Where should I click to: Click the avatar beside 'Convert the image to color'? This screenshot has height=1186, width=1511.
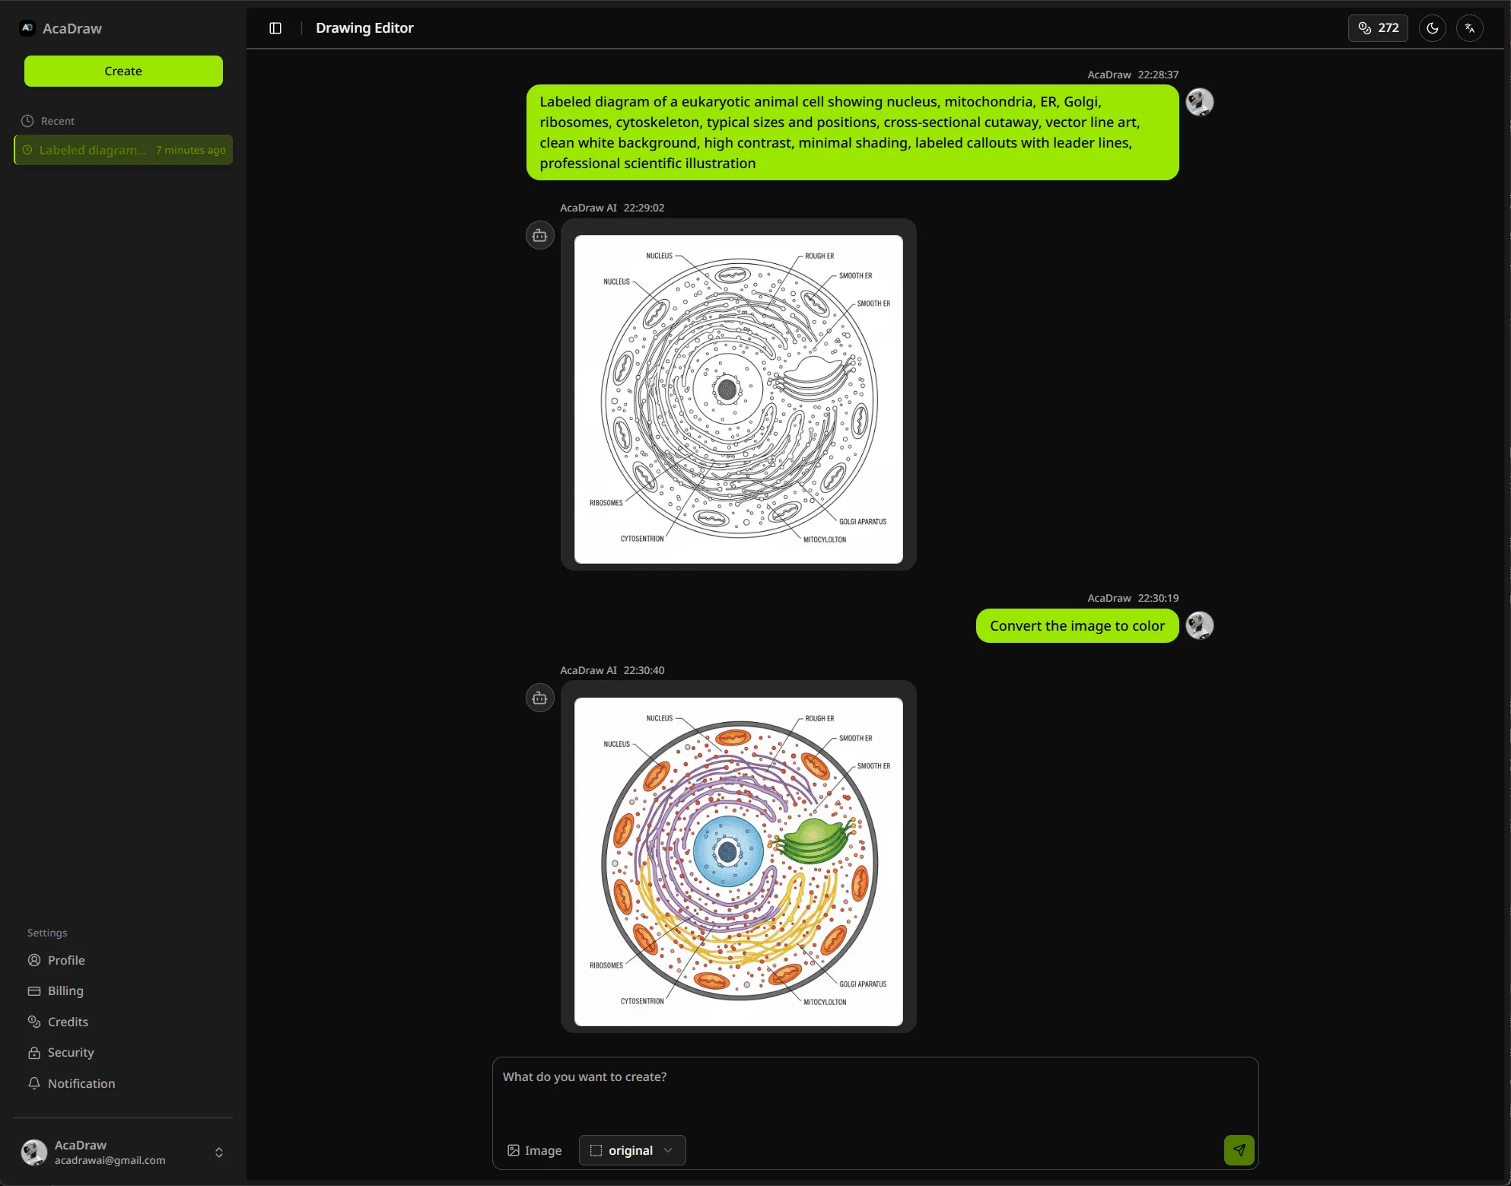tap(1200, 626)
